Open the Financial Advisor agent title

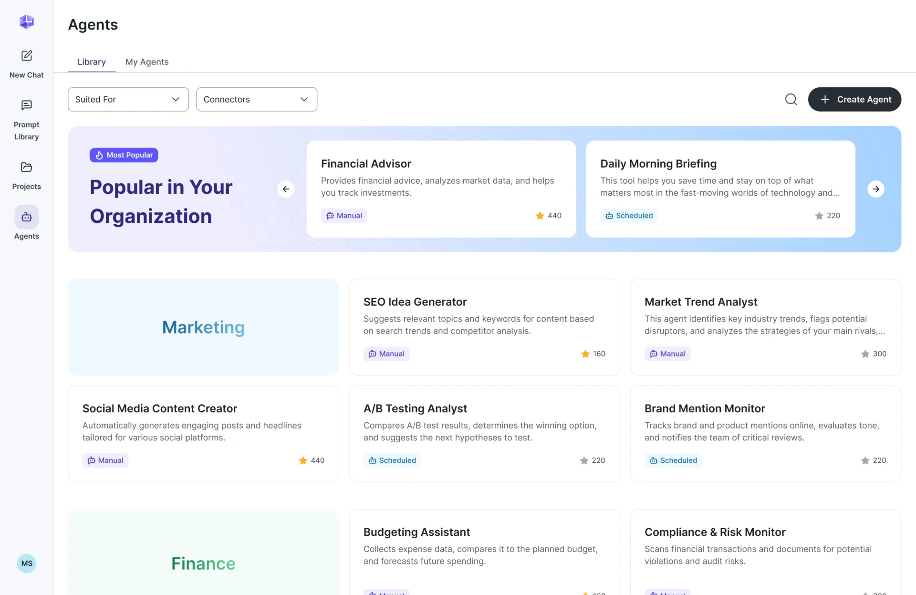click(366, 164)
